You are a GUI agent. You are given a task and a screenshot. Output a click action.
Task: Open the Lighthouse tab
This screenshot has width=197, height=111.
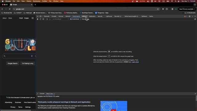point(109,16)
